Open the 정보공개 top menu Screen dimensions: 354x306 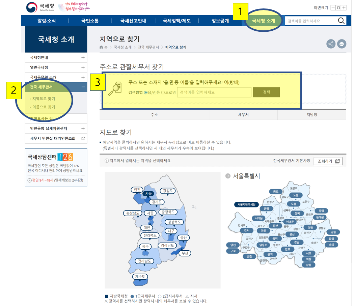(x=220, y=21)
